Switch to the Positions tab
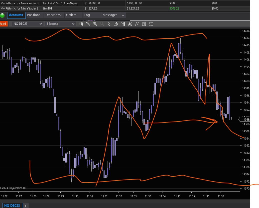The image size is (259, 208). (x=34, y=15)
